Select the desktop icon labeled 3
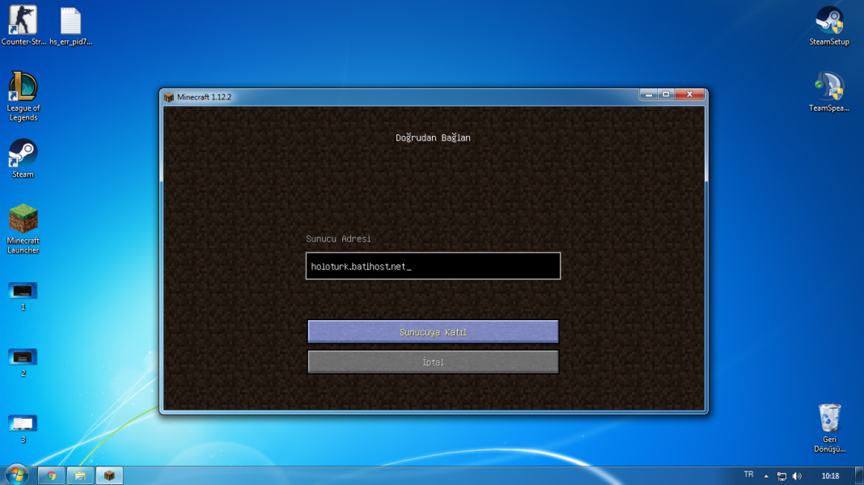 (x=23, y=429)
